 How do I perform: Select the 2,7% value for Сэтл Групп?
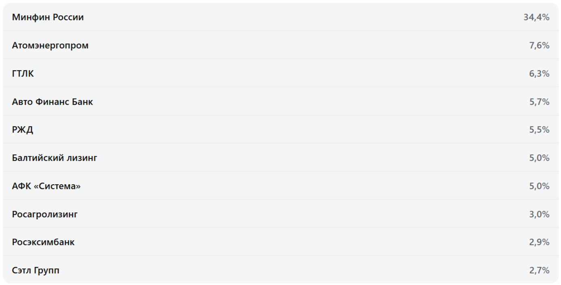(539, 270)
